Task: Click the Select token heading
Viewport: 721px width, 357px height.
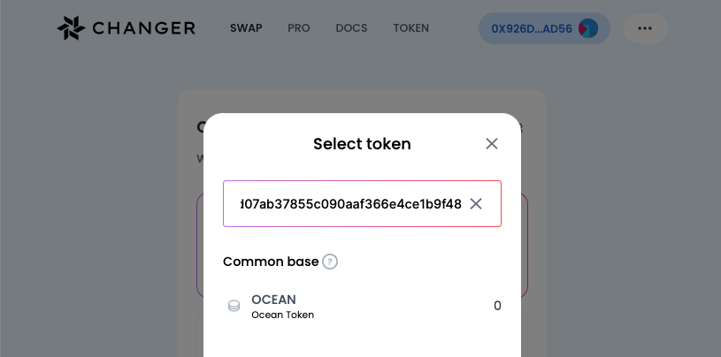Action: [362, 144]
